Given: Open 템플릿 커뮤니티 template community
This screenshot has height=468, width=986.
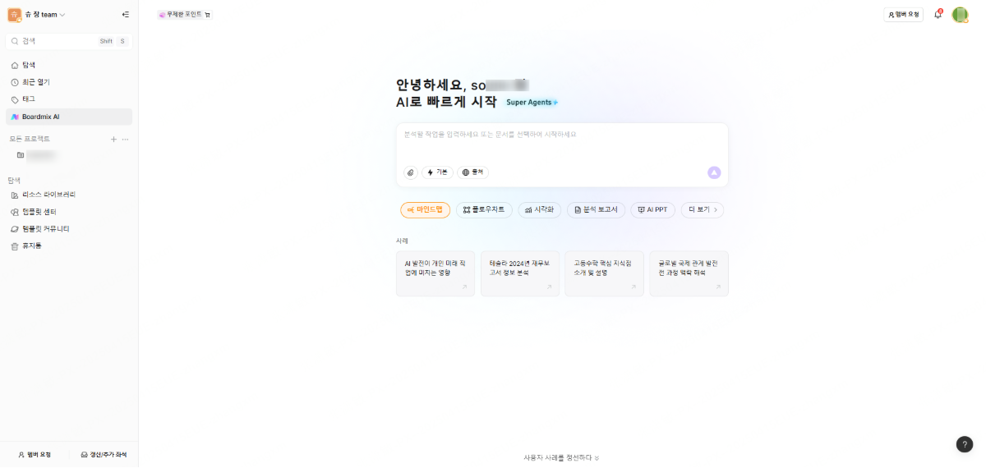Looking at the screenshot, I should (69, 229).
